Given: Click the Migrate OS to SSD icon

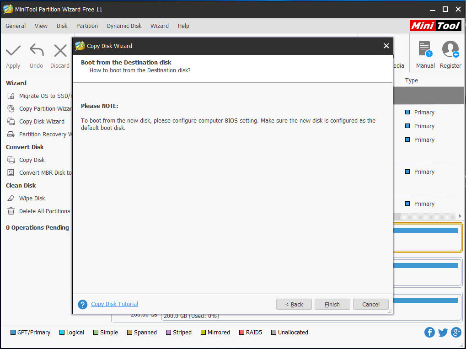Looking at the screenshot, I should click(11, 96).
